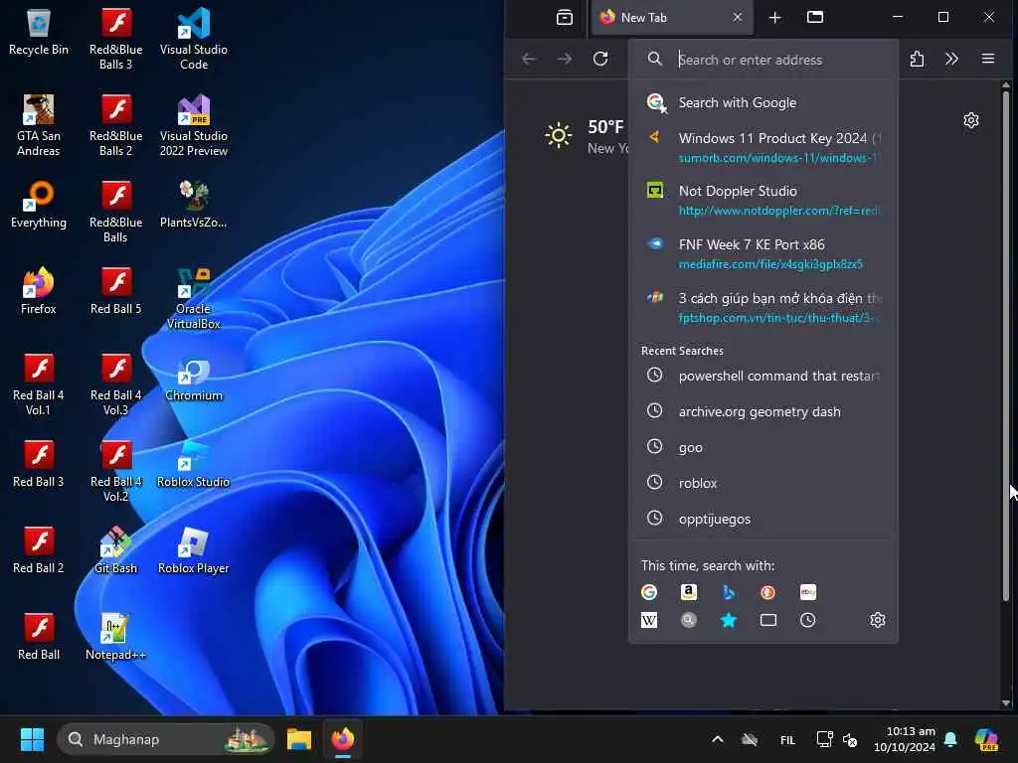Viewport: 1018px width, 763px height.
Task: Use the Wikipedia search engine icon
Action: point(648,620)
